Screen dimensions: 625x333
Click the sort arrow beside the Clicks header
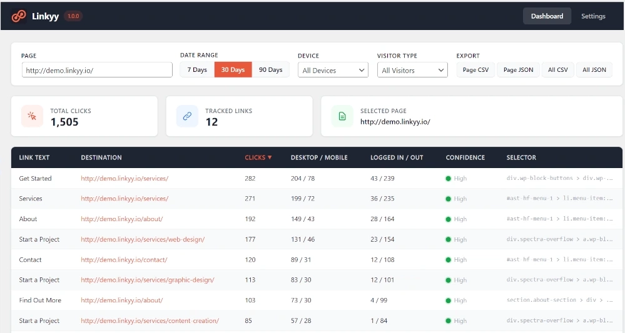[x=270, y=157]
